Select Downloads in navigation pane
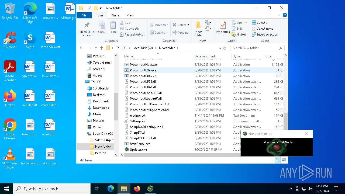This screenshot has width=345, height=194. [101, 108]
